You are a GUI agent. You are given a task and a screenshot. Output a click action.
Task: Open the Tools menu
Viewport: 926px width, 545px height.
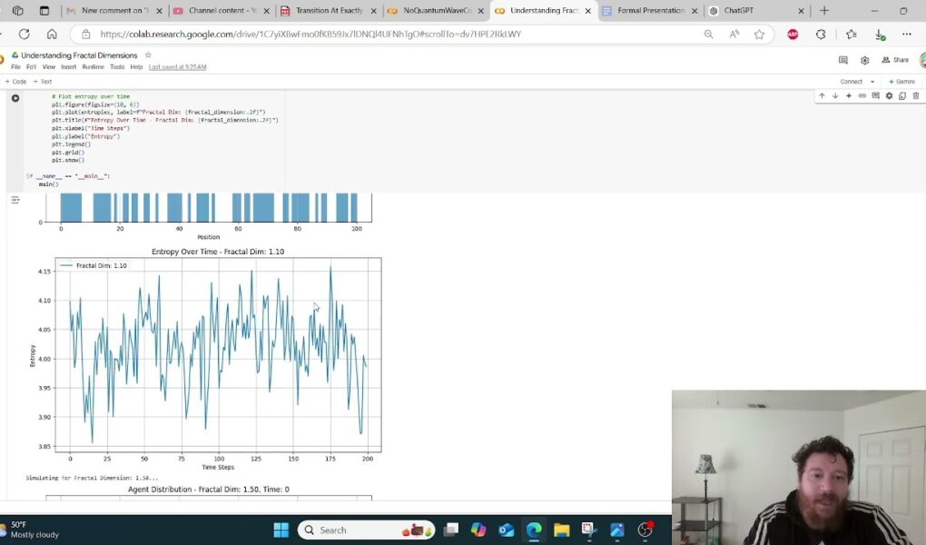pos(117,67)
